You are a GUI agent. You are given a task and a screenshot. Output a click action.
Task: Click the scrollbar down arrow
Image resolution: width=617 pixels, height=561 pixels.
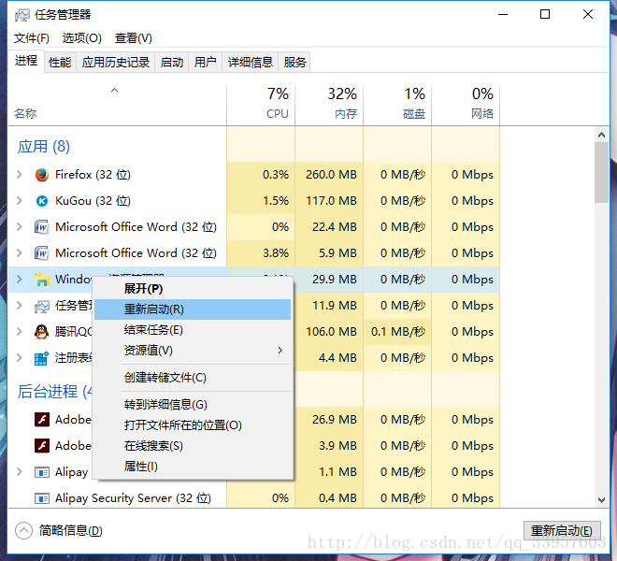[601, 500]
